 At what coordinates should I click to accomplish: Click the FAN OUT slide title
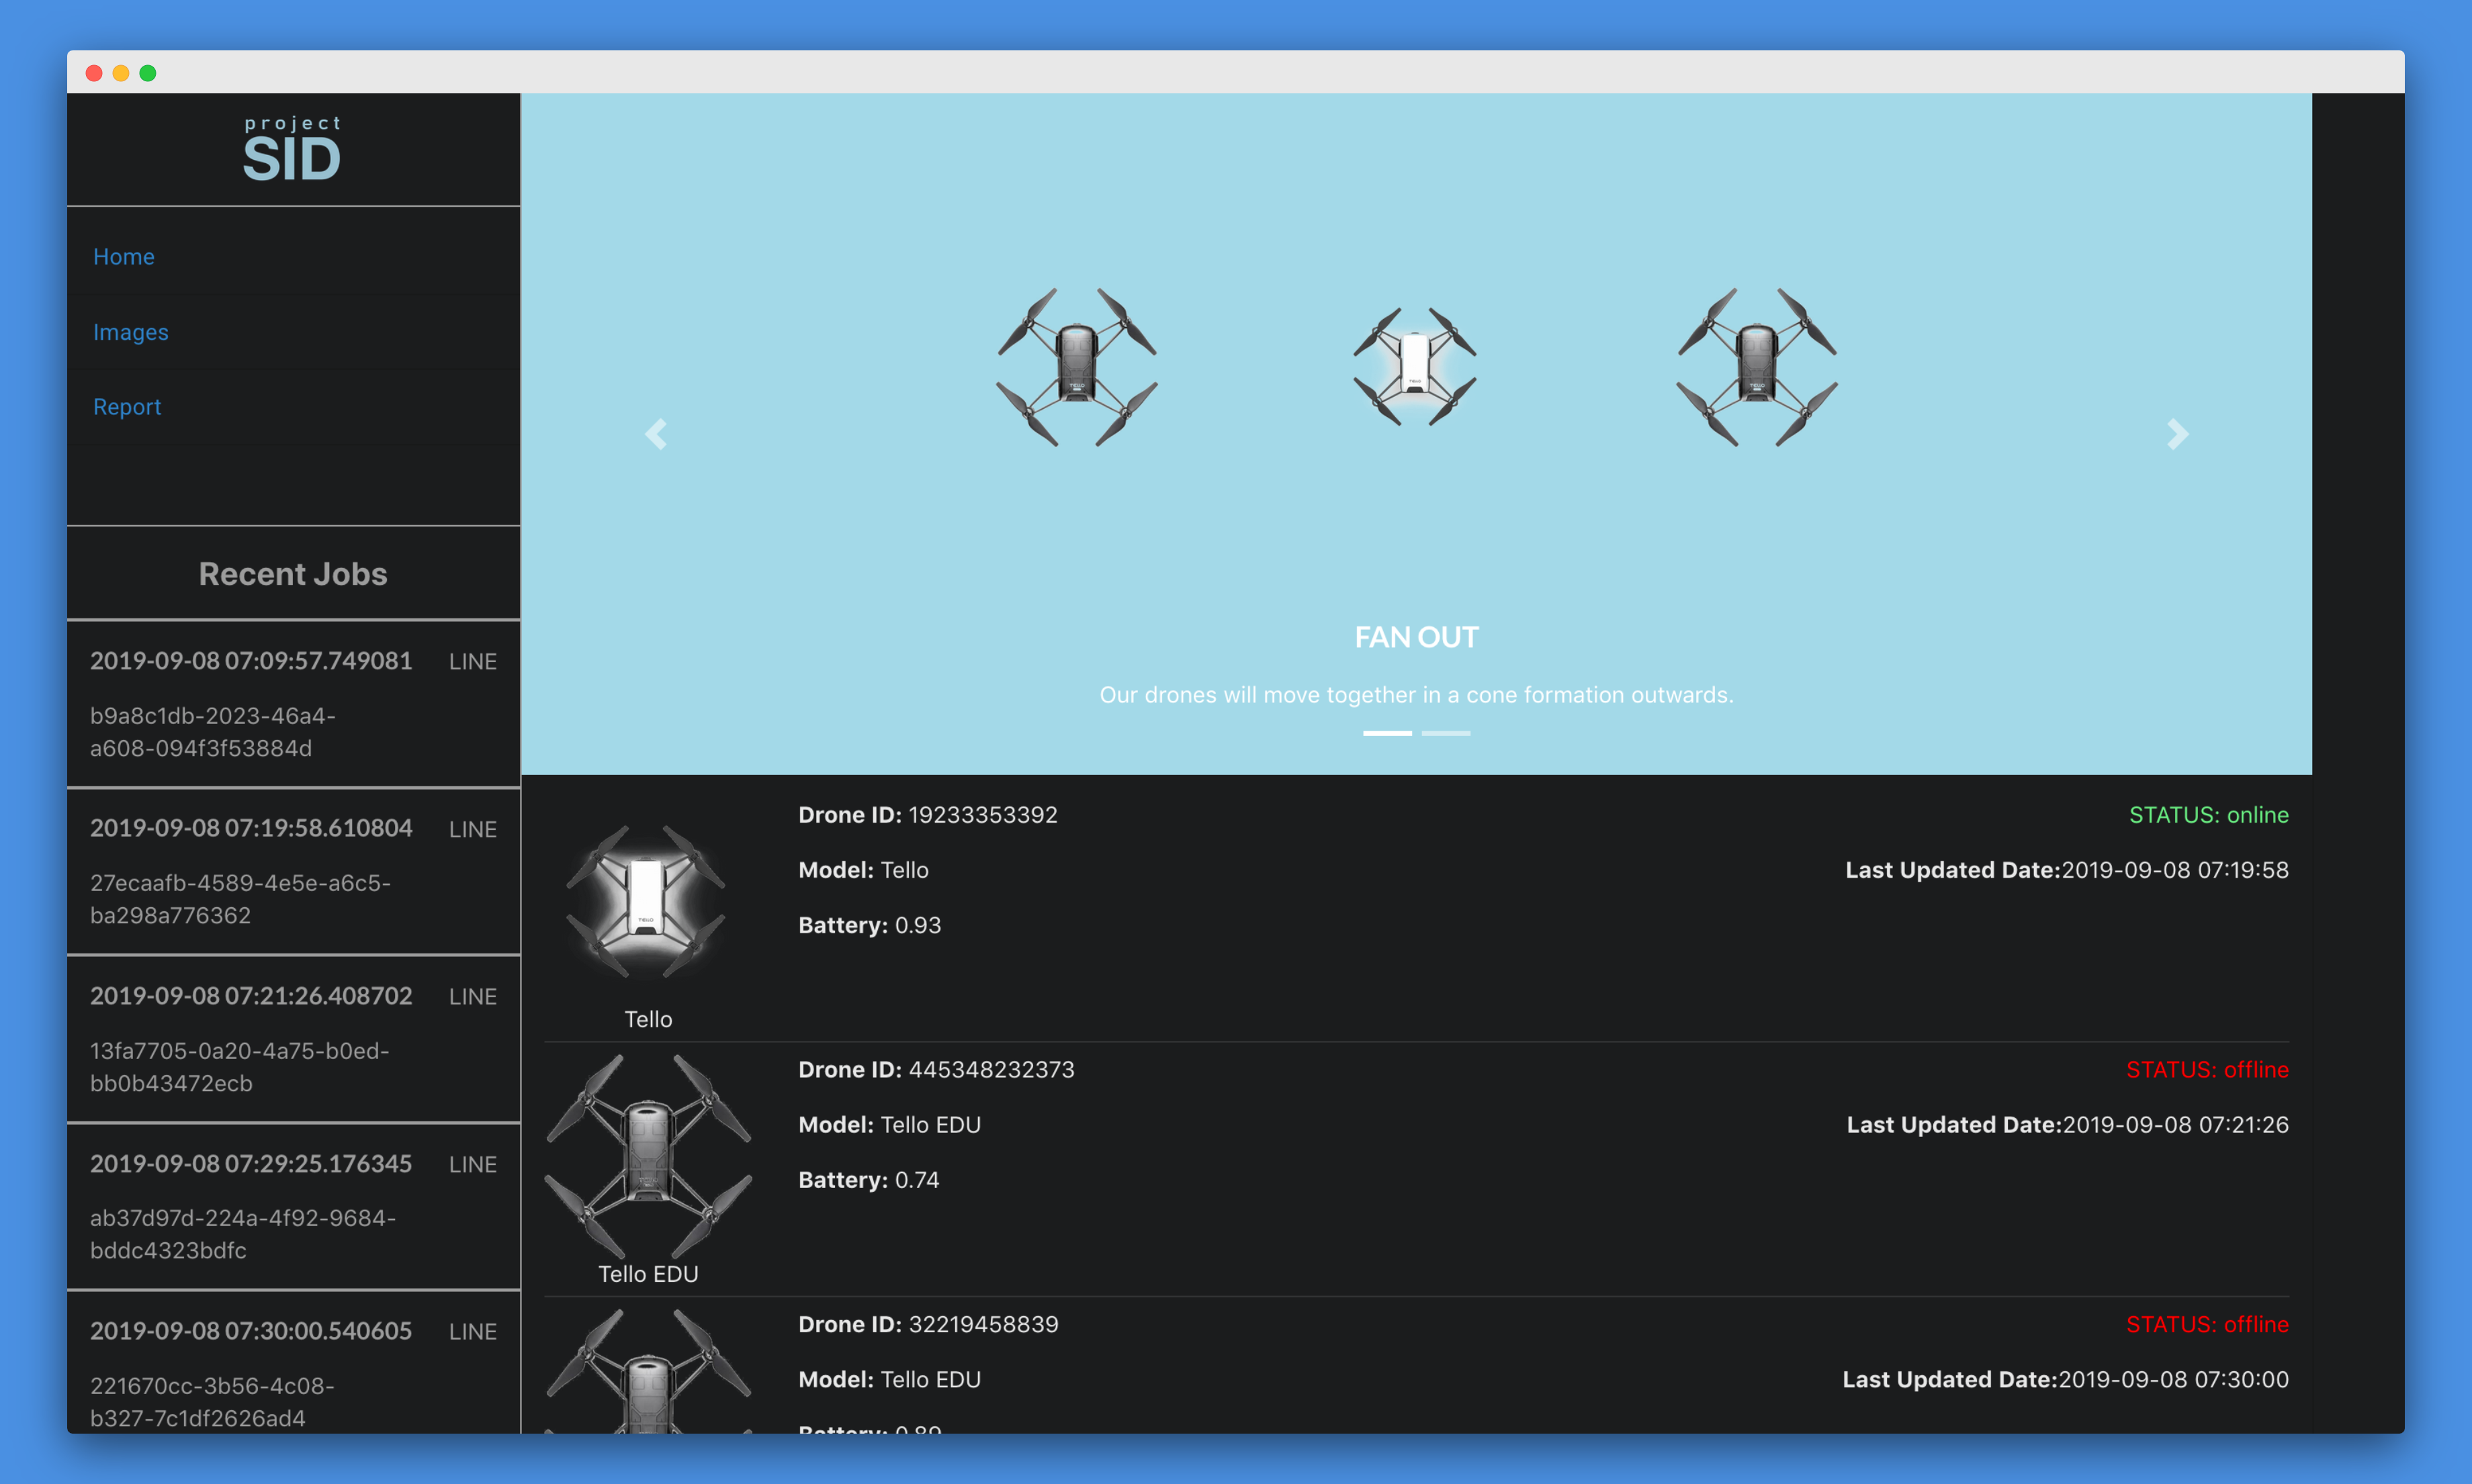click(1415, 637)
